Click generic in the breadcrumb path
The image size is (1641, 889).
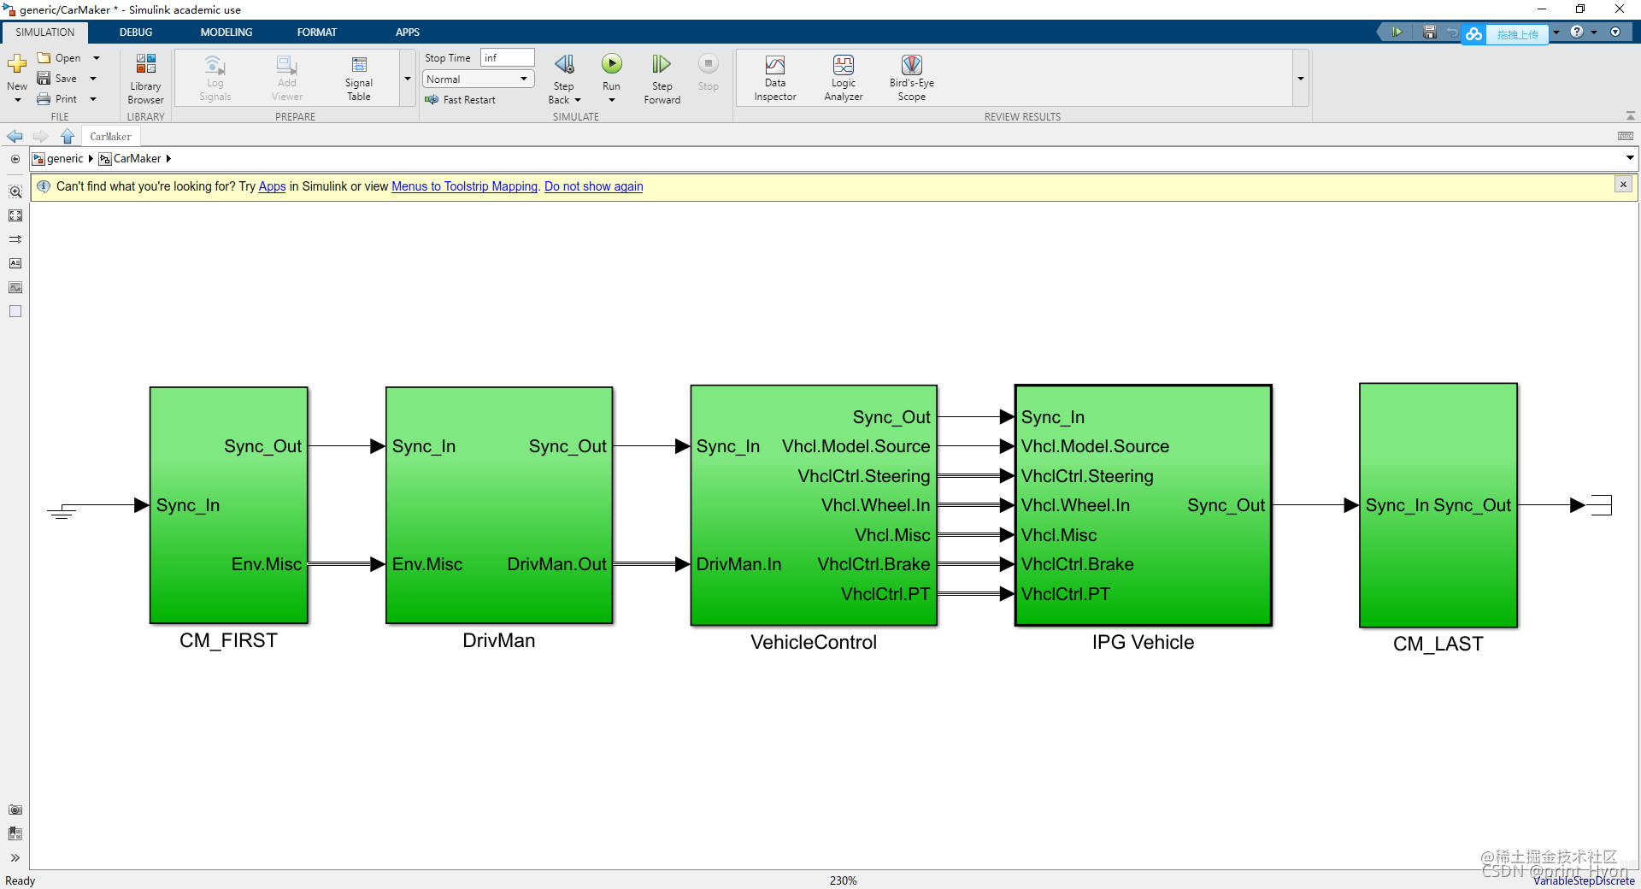click(x=65, y=159)
